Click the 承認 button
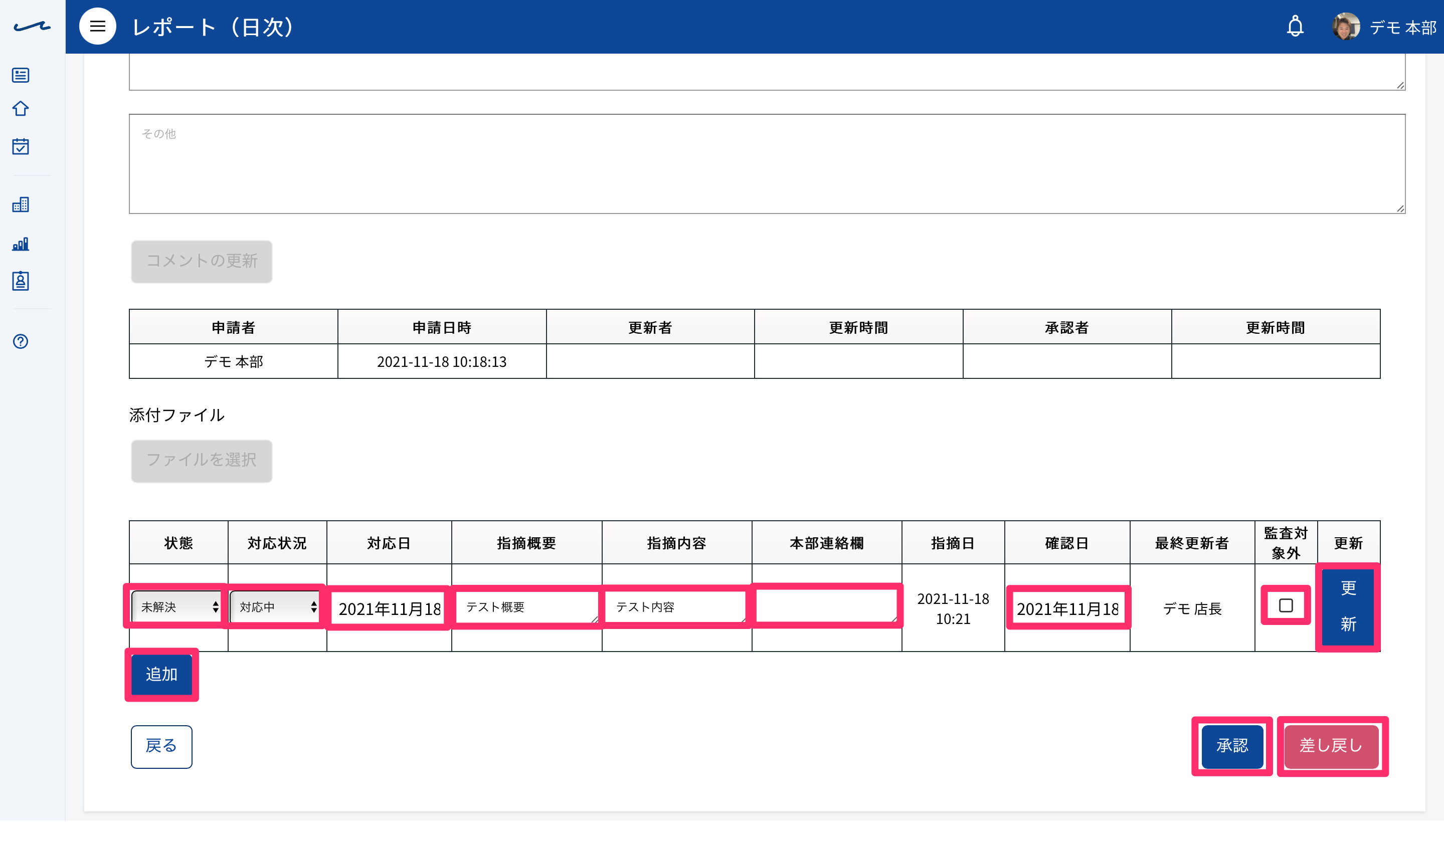 pos(1232,746)
